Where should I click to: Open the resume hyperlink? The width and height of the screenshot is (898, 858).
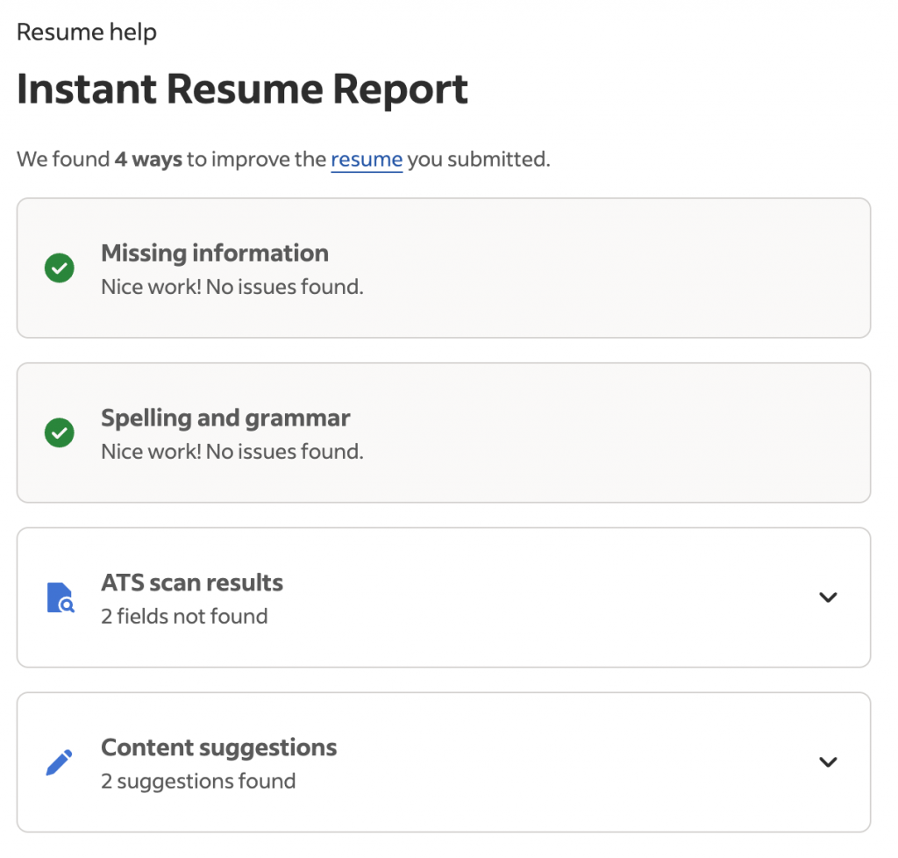point(367,160)
